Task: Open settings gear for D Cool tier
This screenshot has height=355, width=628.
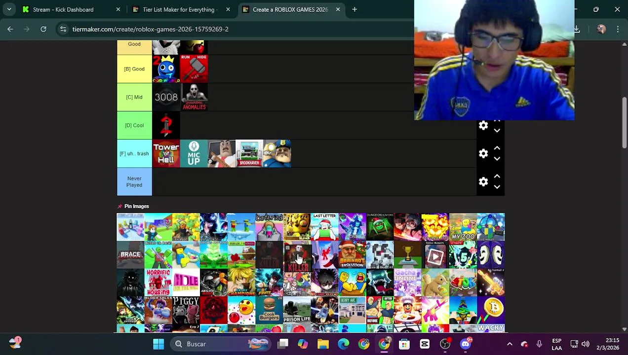Action: [x=483, y=126]
